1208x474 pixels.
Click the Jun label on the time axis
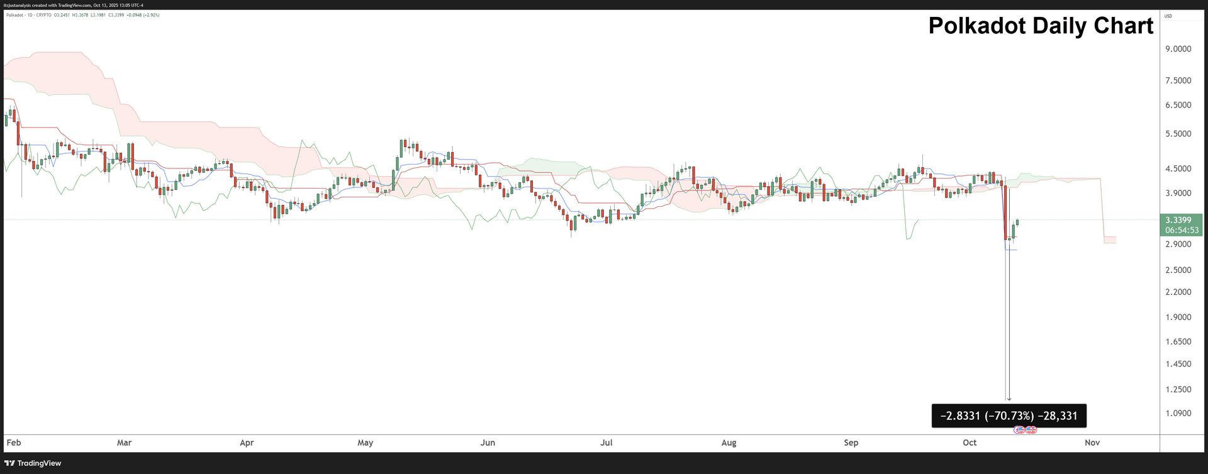[x=488, y=443]
